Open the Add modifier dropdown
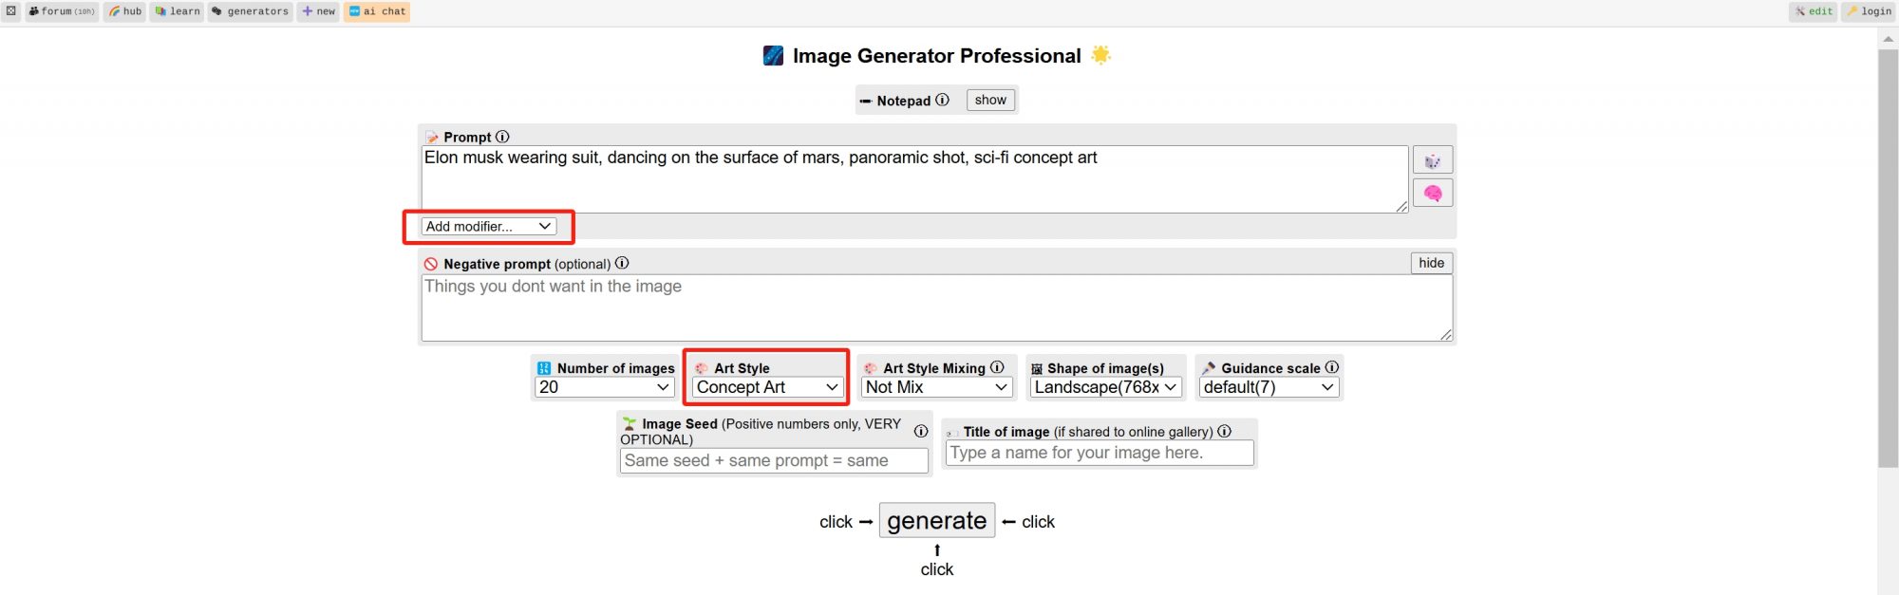This screenshot has height=595, width=1899. (488, 226)
